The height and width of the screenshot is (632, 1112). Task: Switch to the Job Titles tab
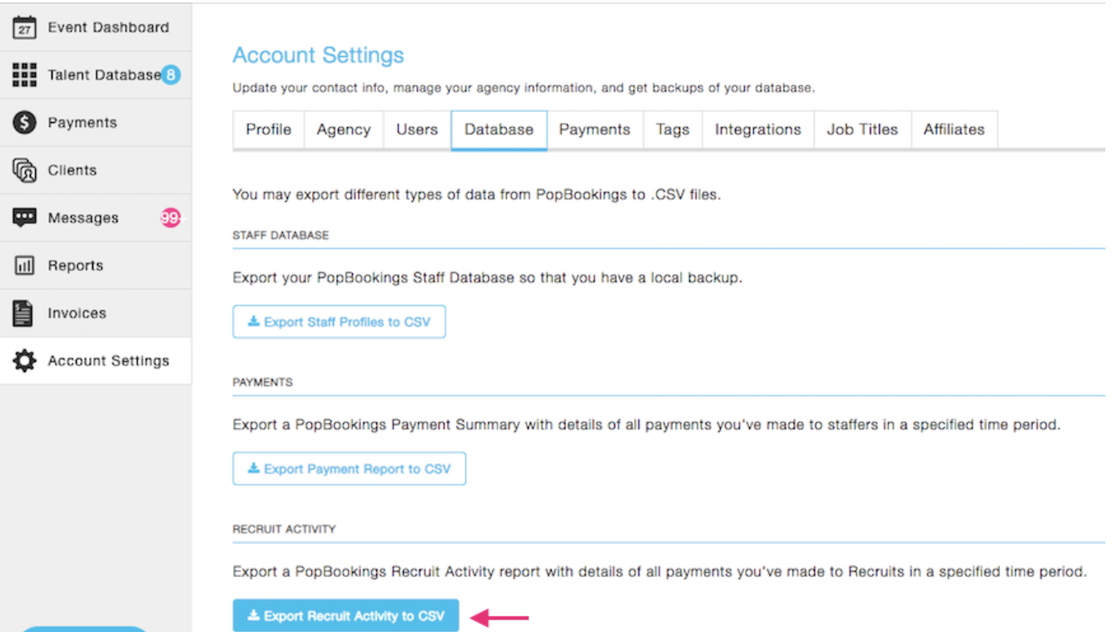pos(861,130)
